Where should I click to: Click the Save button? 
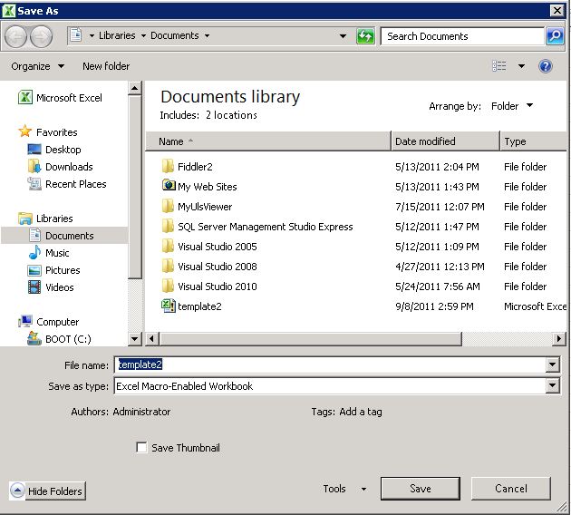point(420,489)
